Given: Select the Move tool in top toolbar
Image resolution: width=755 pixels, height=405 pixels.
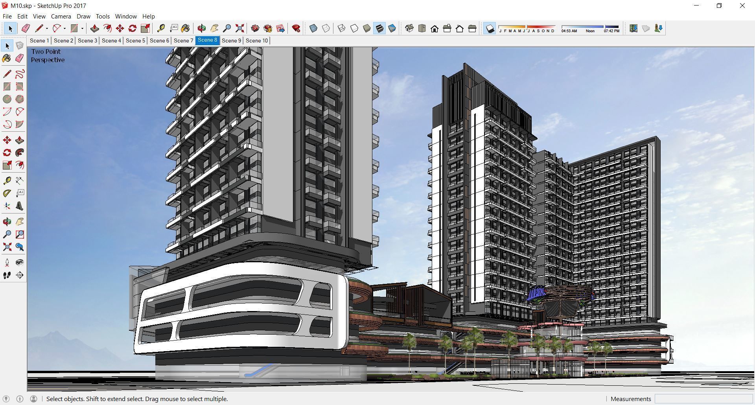Looking at the screenshot, I should 120,28.
